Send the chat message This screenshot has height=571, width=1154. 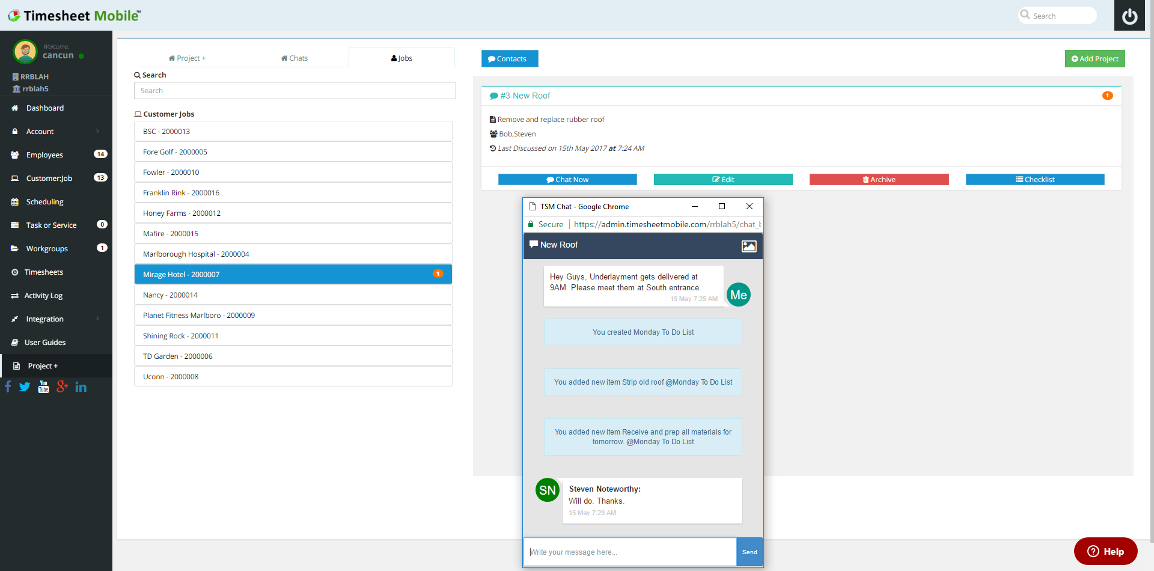tap(749, 552)
